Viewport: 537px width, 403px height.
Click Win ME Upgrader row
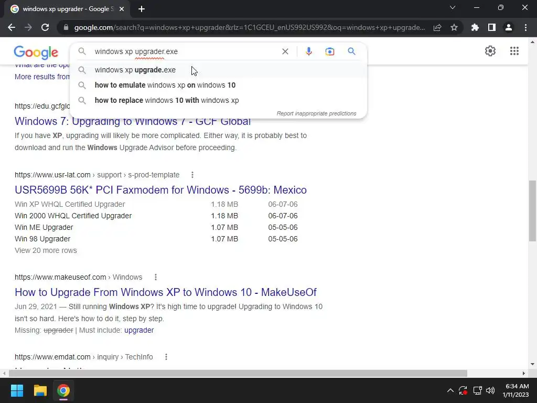point(156,228)
